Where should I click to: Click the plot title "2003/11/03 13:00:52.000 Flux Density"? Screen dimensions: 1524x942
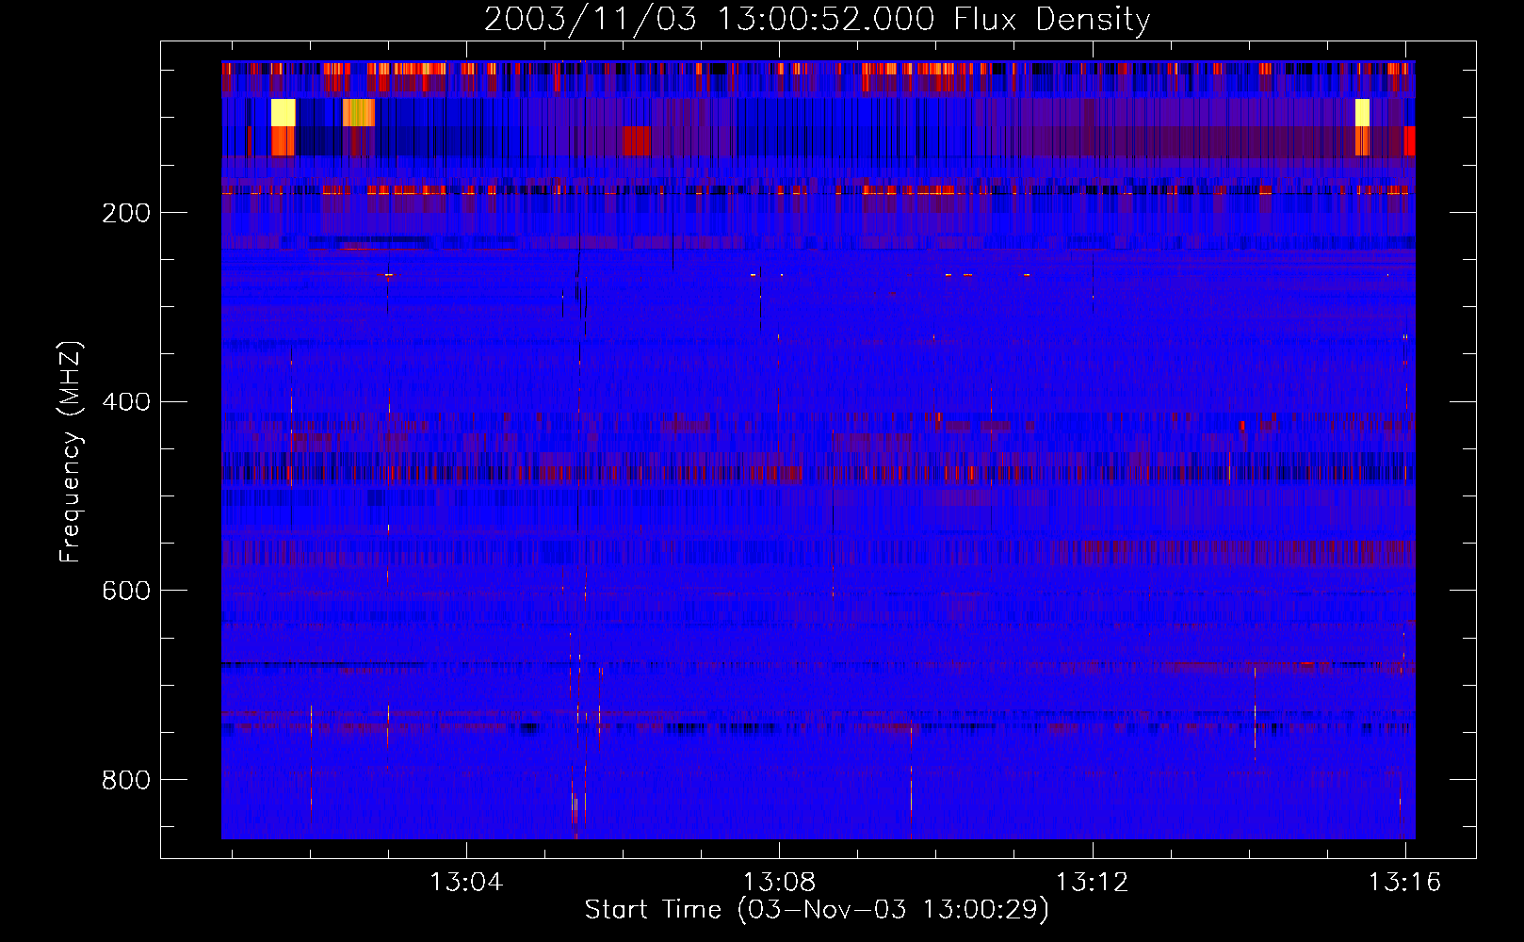pyautogui.click(x=817, y=20)
